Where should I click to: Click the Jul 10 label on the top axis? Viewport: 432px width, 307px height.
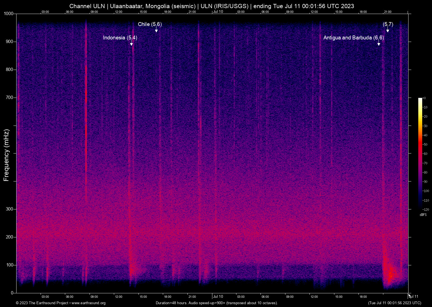(218, 12)
